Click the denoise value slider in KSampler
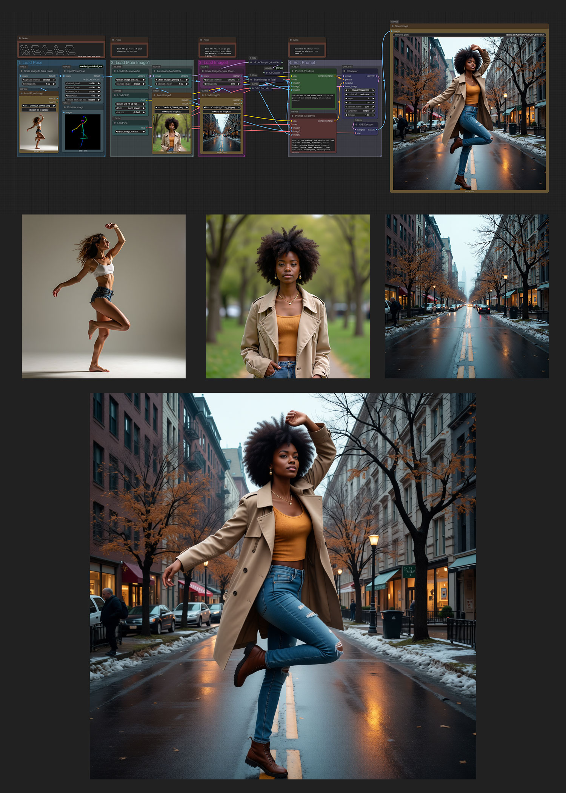Viewport: 566px width, 793px height. pyautogui.click(x=360, y=115)
